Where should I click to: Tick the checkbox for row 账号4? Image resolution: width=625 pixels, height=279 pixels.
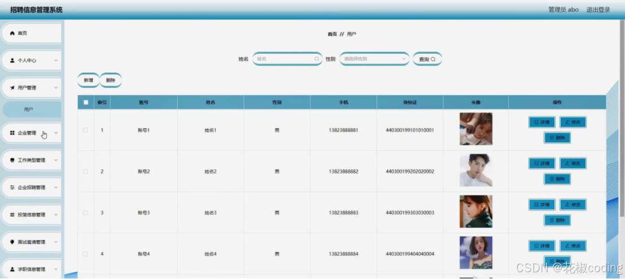[x=85, y=254]
